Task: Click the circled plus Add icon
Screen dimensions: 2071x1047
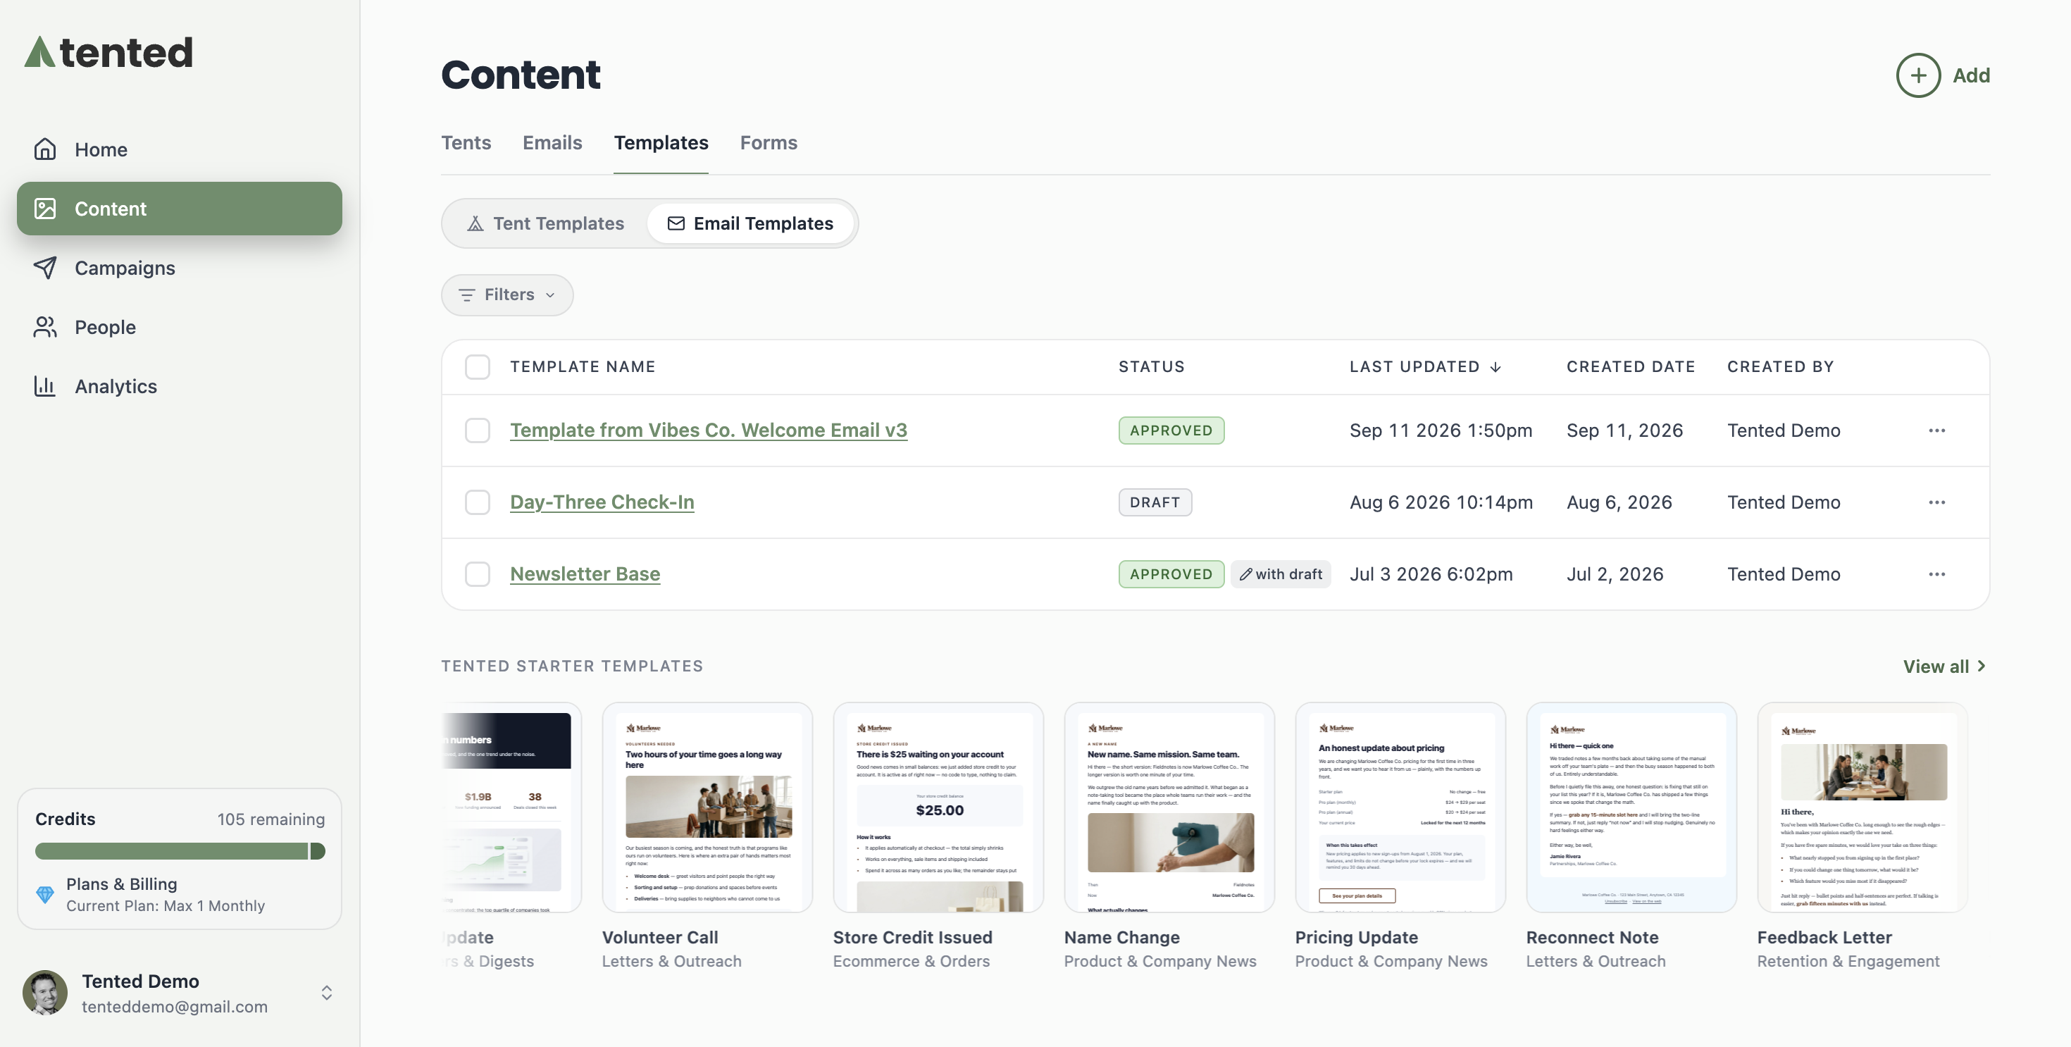Action: (1918, 75)
